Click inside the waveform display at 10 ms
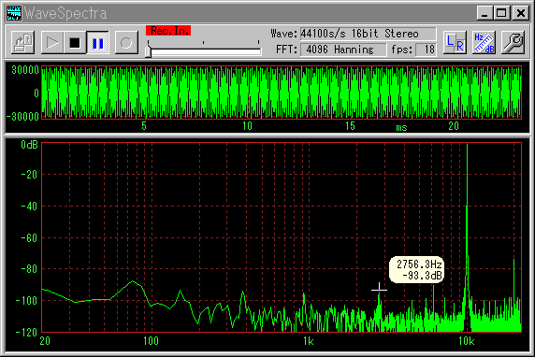Screen dimensions: 535x357 tap(247, 93)
